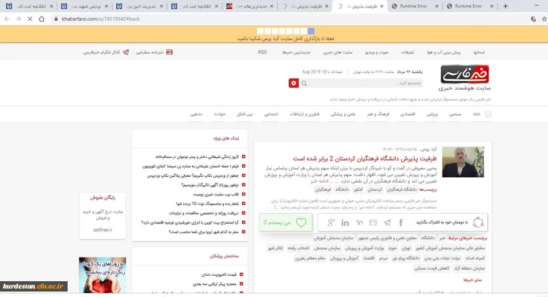Click related tag وزارت آموزش و پرورش

(x=364, y=248)
